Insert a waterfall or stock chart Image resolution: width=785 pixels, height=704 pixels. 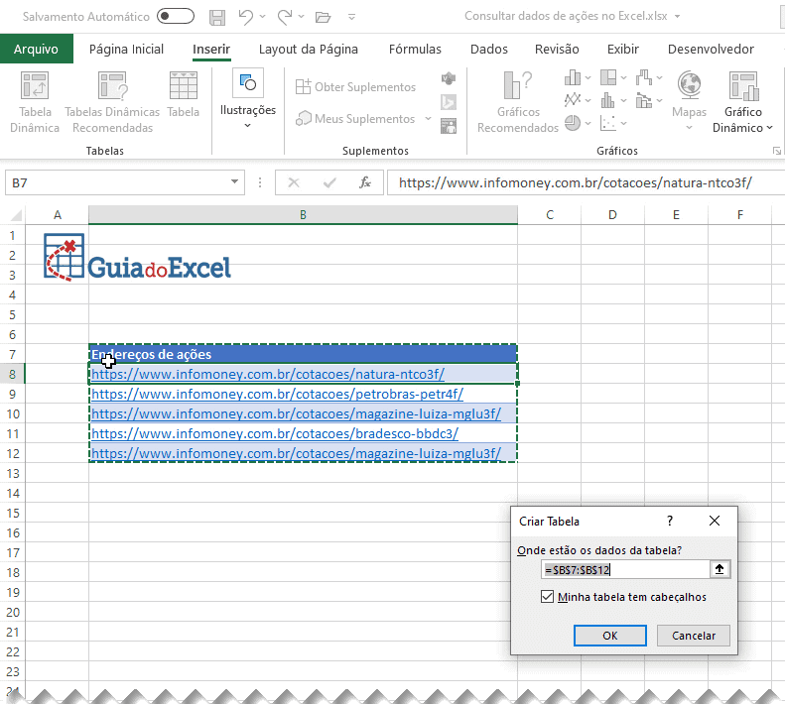[649, 77]
